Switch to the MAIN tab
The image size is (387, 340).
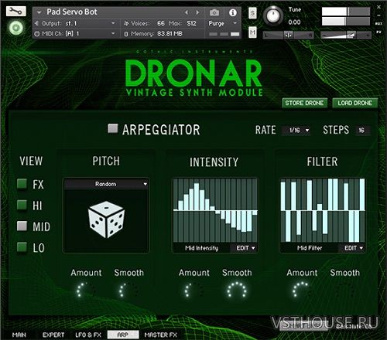19,335
